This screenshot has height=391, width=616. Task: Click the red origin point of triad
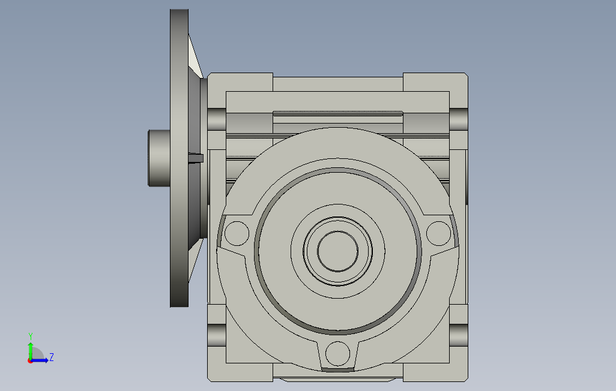(30, 361)
